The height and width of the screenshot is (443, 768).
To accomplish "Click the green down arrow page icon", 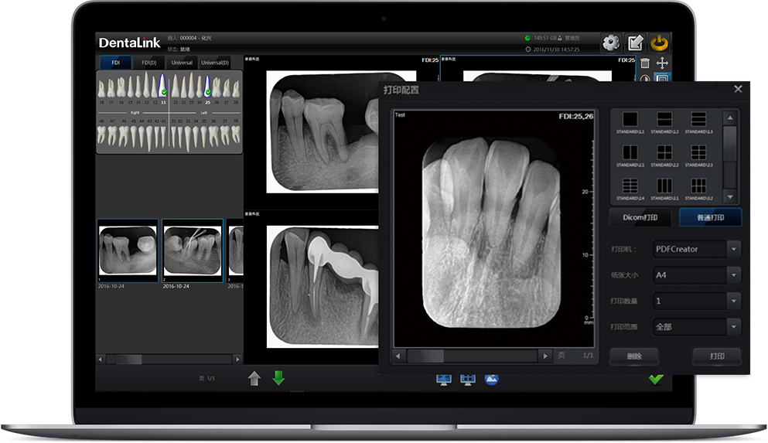I will coord(278,378).
